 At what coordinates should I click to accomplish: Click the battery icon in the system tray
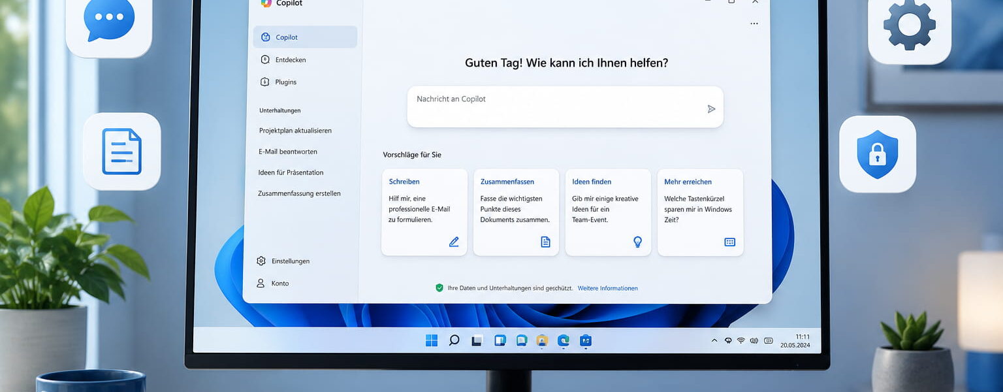769,340
